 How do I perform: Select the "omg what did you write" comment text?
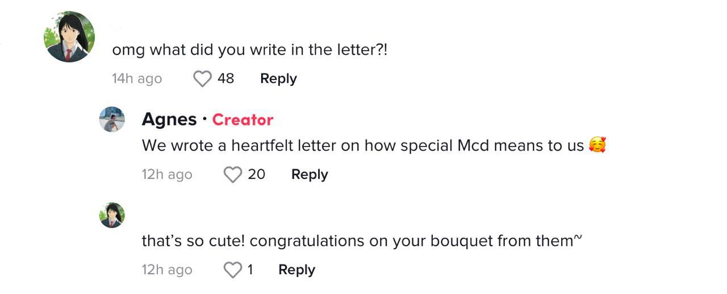[x=250, y=50]
